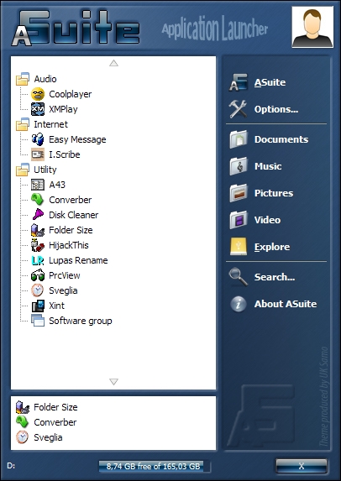Click the Options wrench and hammer icon

pos(238,109)
